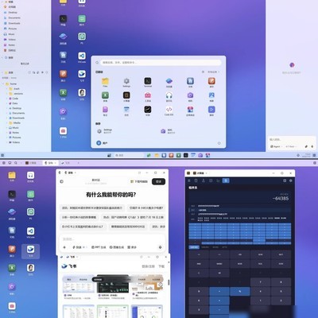Open the calendar app in the launcher grid

coord(126,110)
